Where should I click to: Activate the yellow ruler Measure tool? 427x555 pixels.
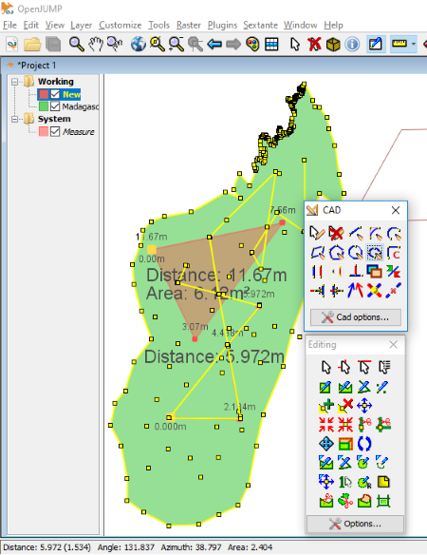click(399, 44)
